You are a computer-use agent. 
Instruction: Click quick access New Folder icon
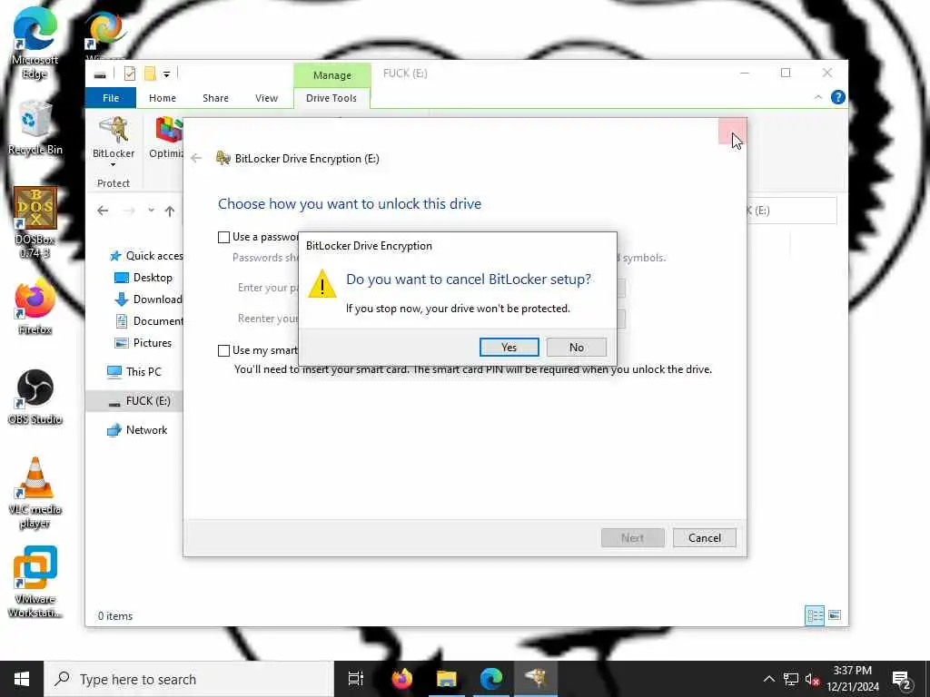point(150,74)
